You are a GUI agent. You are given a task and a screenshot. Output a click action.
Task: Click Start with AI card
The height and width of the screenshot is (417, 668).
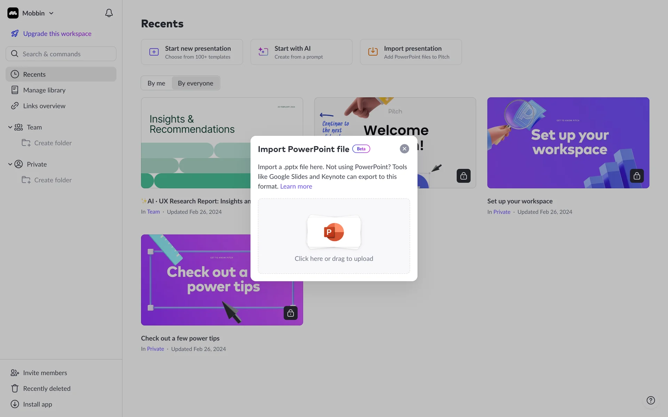[301, 52]
